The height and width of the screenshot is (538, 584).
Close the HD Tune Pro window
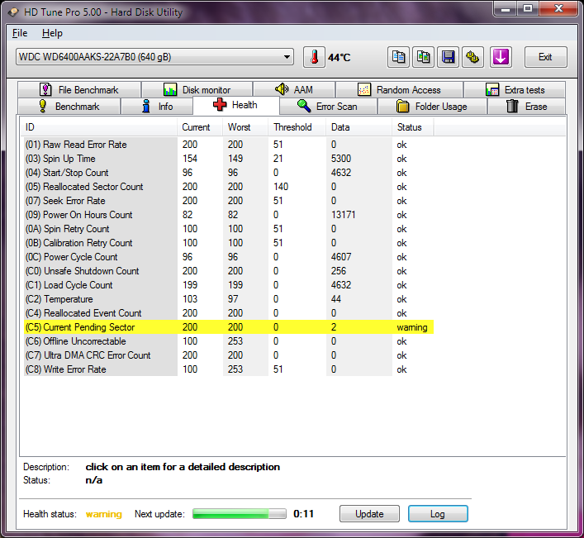point(558,9)
